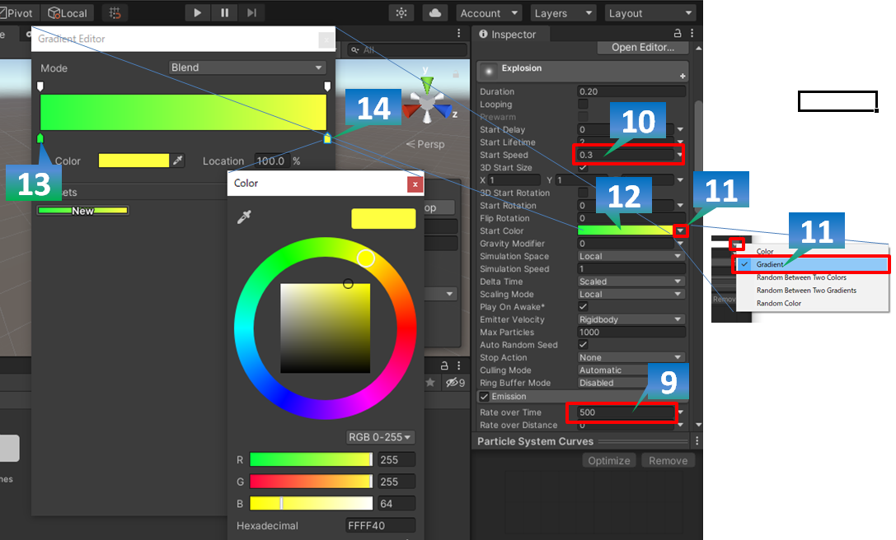Click the Play button in toolbar
896x540 pixels.
pos(197,12)
